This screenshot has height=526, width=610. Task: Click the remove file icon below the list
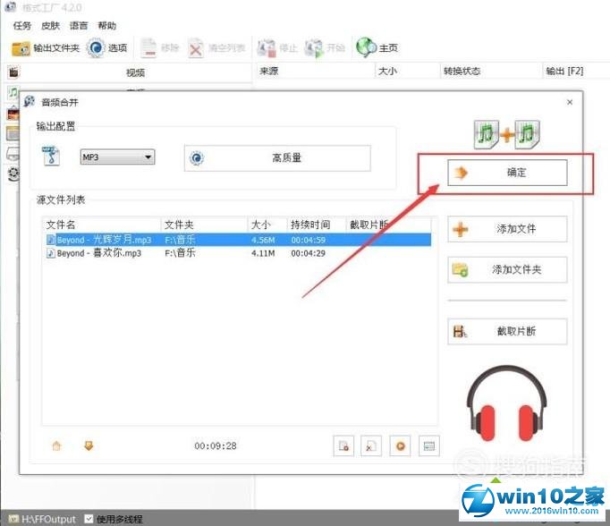[371, 445]
